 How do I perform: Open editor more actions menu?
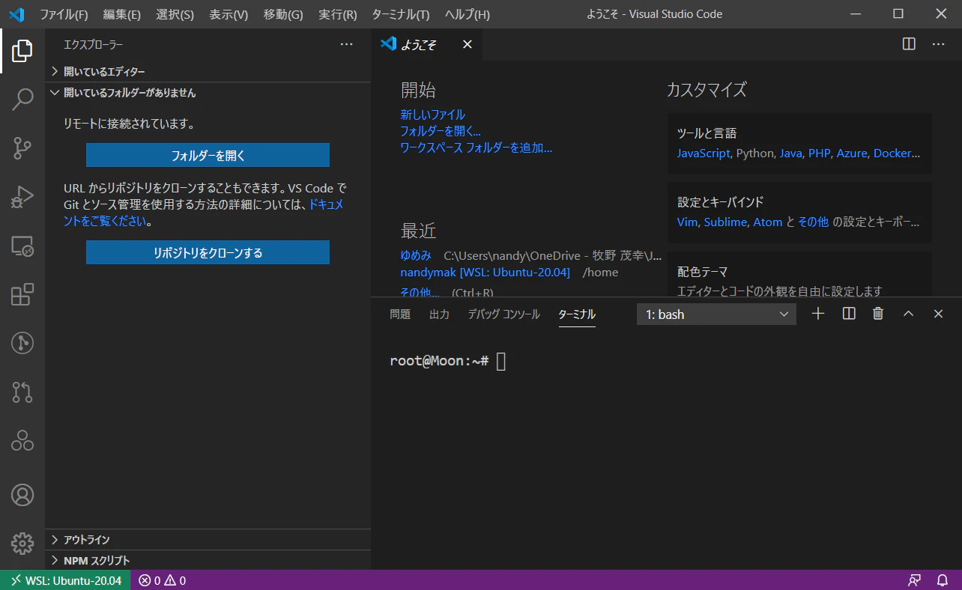(938, 44)
